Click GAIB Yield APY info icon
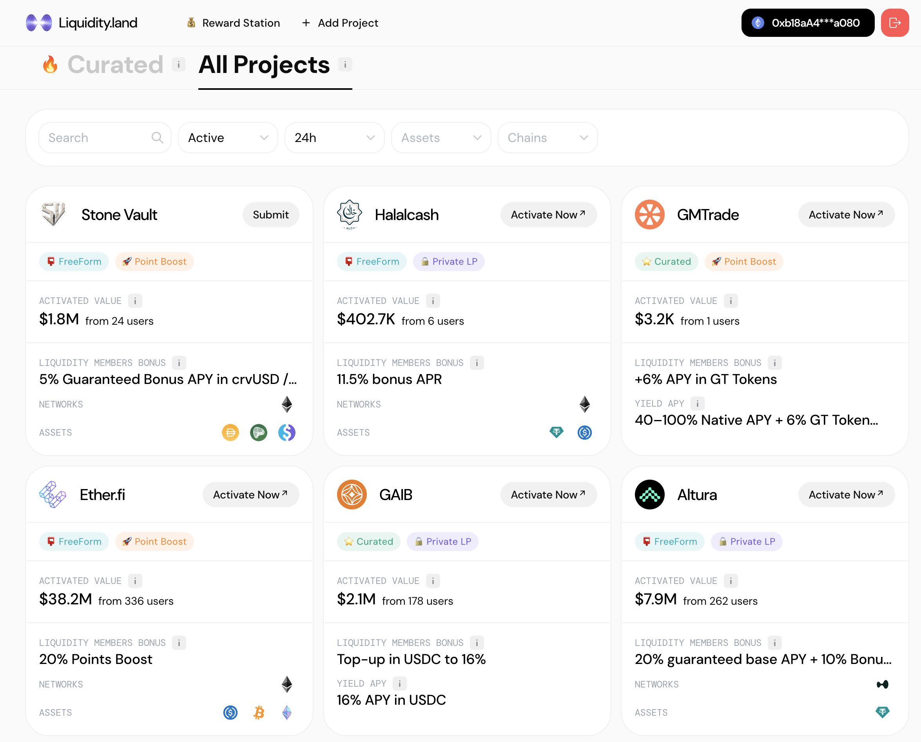Image resolution: width=921 pixels, height=742 pixels. tap(400, 684)
